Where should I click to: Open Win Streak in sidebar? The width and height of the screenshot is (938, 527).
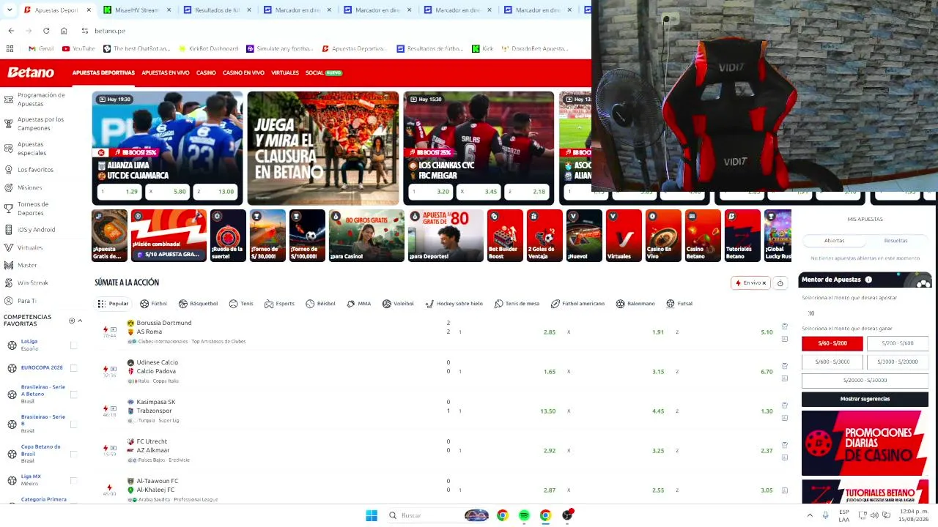32,283
